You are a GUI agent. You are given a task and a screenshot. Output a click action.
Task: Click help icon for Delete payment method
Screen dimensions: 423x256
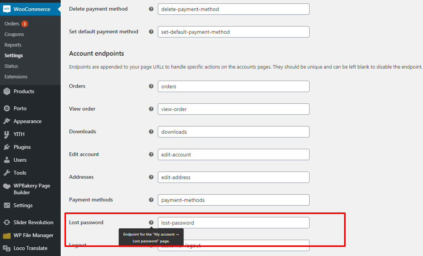tap(151, 9)
